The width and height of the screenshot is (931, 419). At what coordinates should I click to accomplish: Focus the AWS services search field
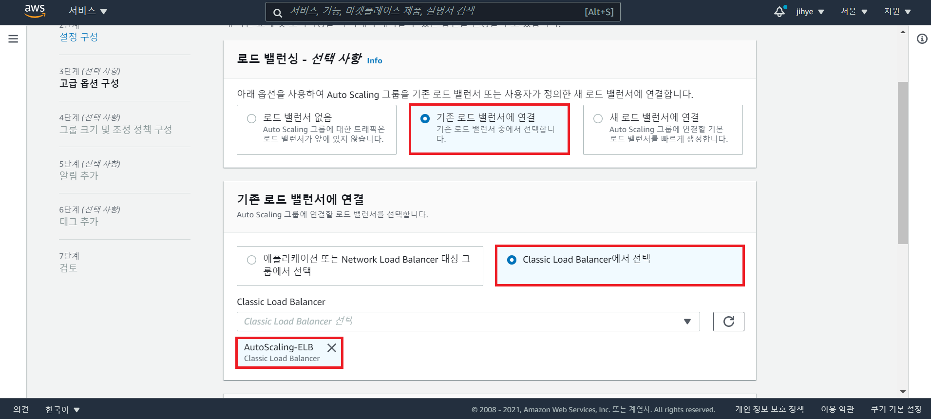pyautogui.click(x=443, y=12)
